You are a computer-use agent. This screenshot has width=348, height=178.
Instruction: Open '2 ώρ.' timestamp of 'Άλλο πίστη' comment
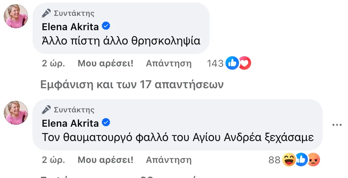click(53, 63)
